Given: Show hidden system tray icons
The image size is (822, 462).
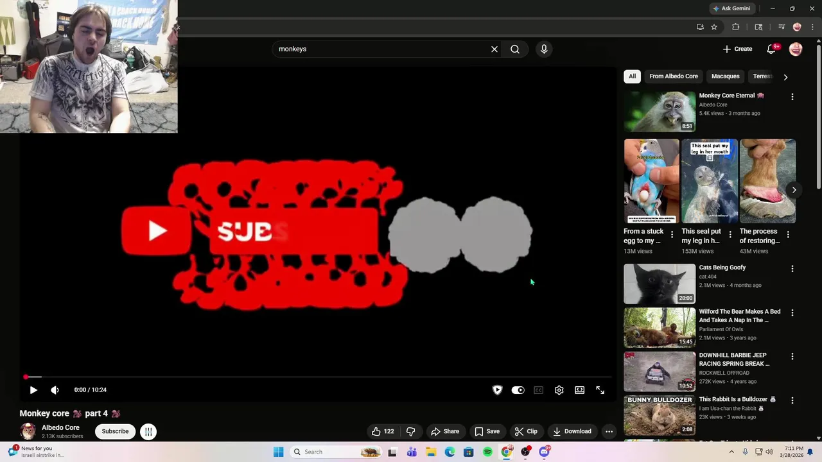Looking at the screenshot, I should coord(731,452).
